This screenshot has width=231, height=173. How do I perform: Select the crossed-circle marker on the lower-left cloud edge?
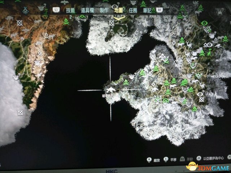[x=20, y=113]
